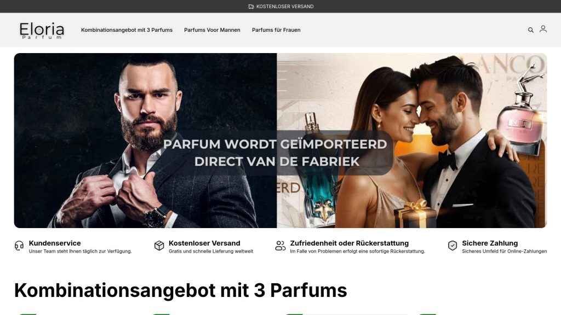561x315 pixels.
Task: Click the truck icon in top banner
Action: click(x=251, y=7)
